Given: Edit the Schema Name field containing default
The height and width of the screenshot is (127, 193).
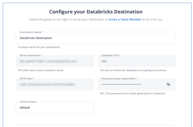Looking at the screenshot, I should 55,107.
